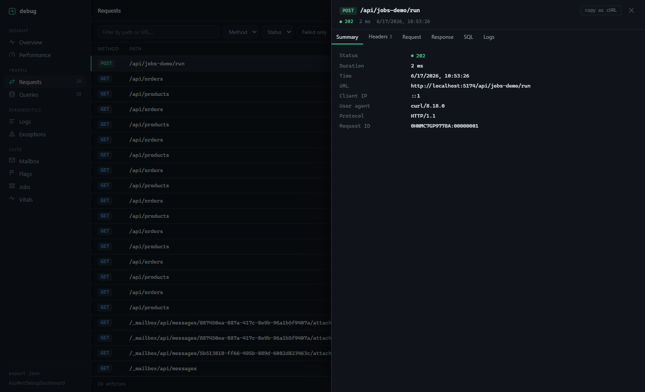This screenshot has width=645, height=392.
Task: Click the Requests arrows icon in sidebar
Action: [12, 82]
